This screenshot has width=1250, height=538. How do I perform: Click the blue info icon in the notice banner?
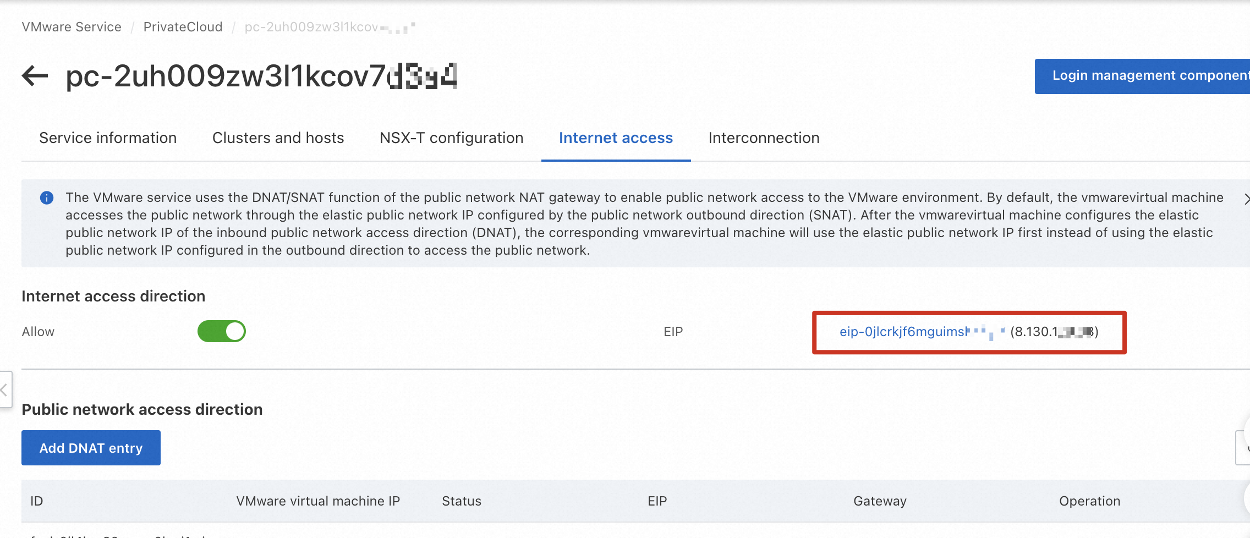pyautogui.click(x=47, y=198)
